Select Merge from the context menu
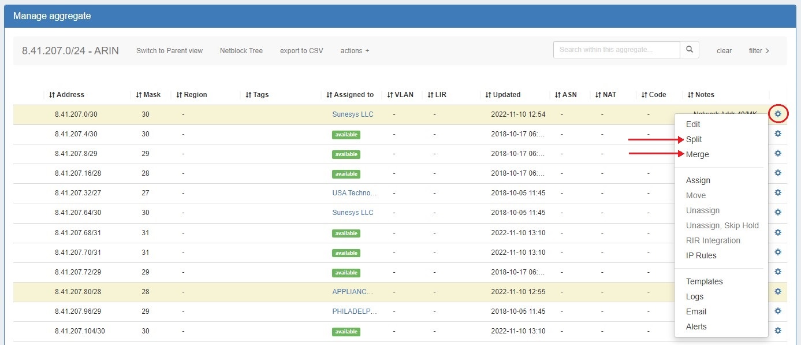The image size is (801, 345). [697, 154]
